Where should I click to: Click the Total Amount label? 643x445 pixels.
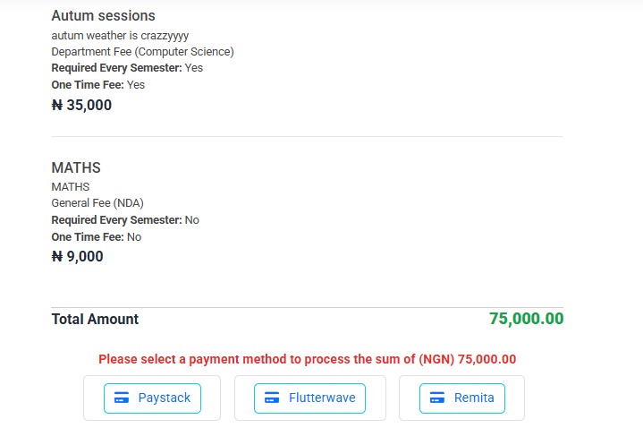95,319
